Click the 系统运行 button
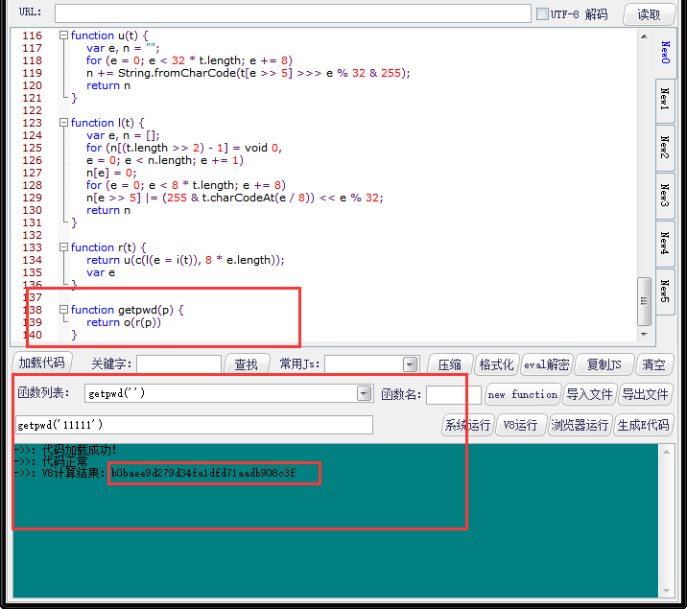Viewport: 687px width, 609px height. click(468, 425)
